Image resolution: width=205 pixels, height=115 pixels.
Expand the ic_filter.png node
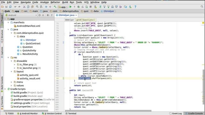point(15,65)
